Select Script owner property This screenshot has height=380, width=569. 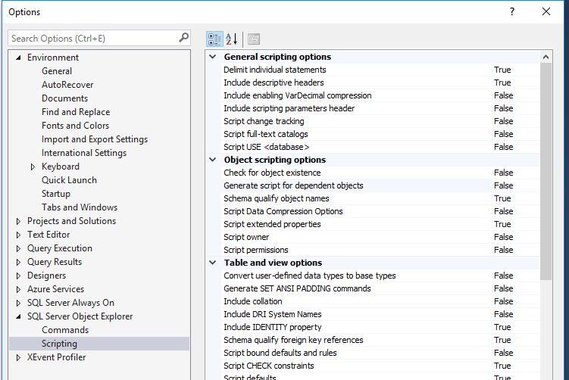point(246,237)
